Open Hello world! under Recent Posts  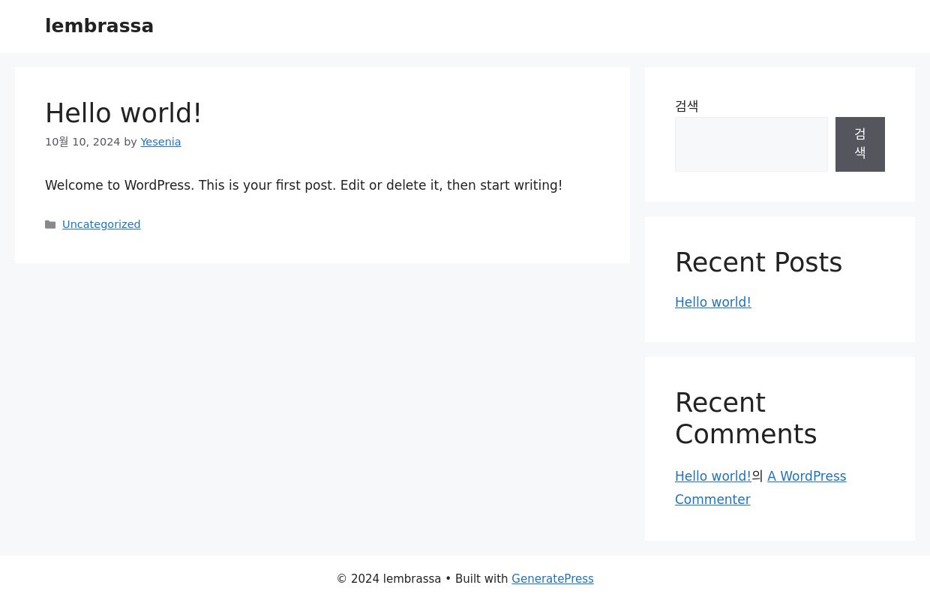tap(712, 302)
